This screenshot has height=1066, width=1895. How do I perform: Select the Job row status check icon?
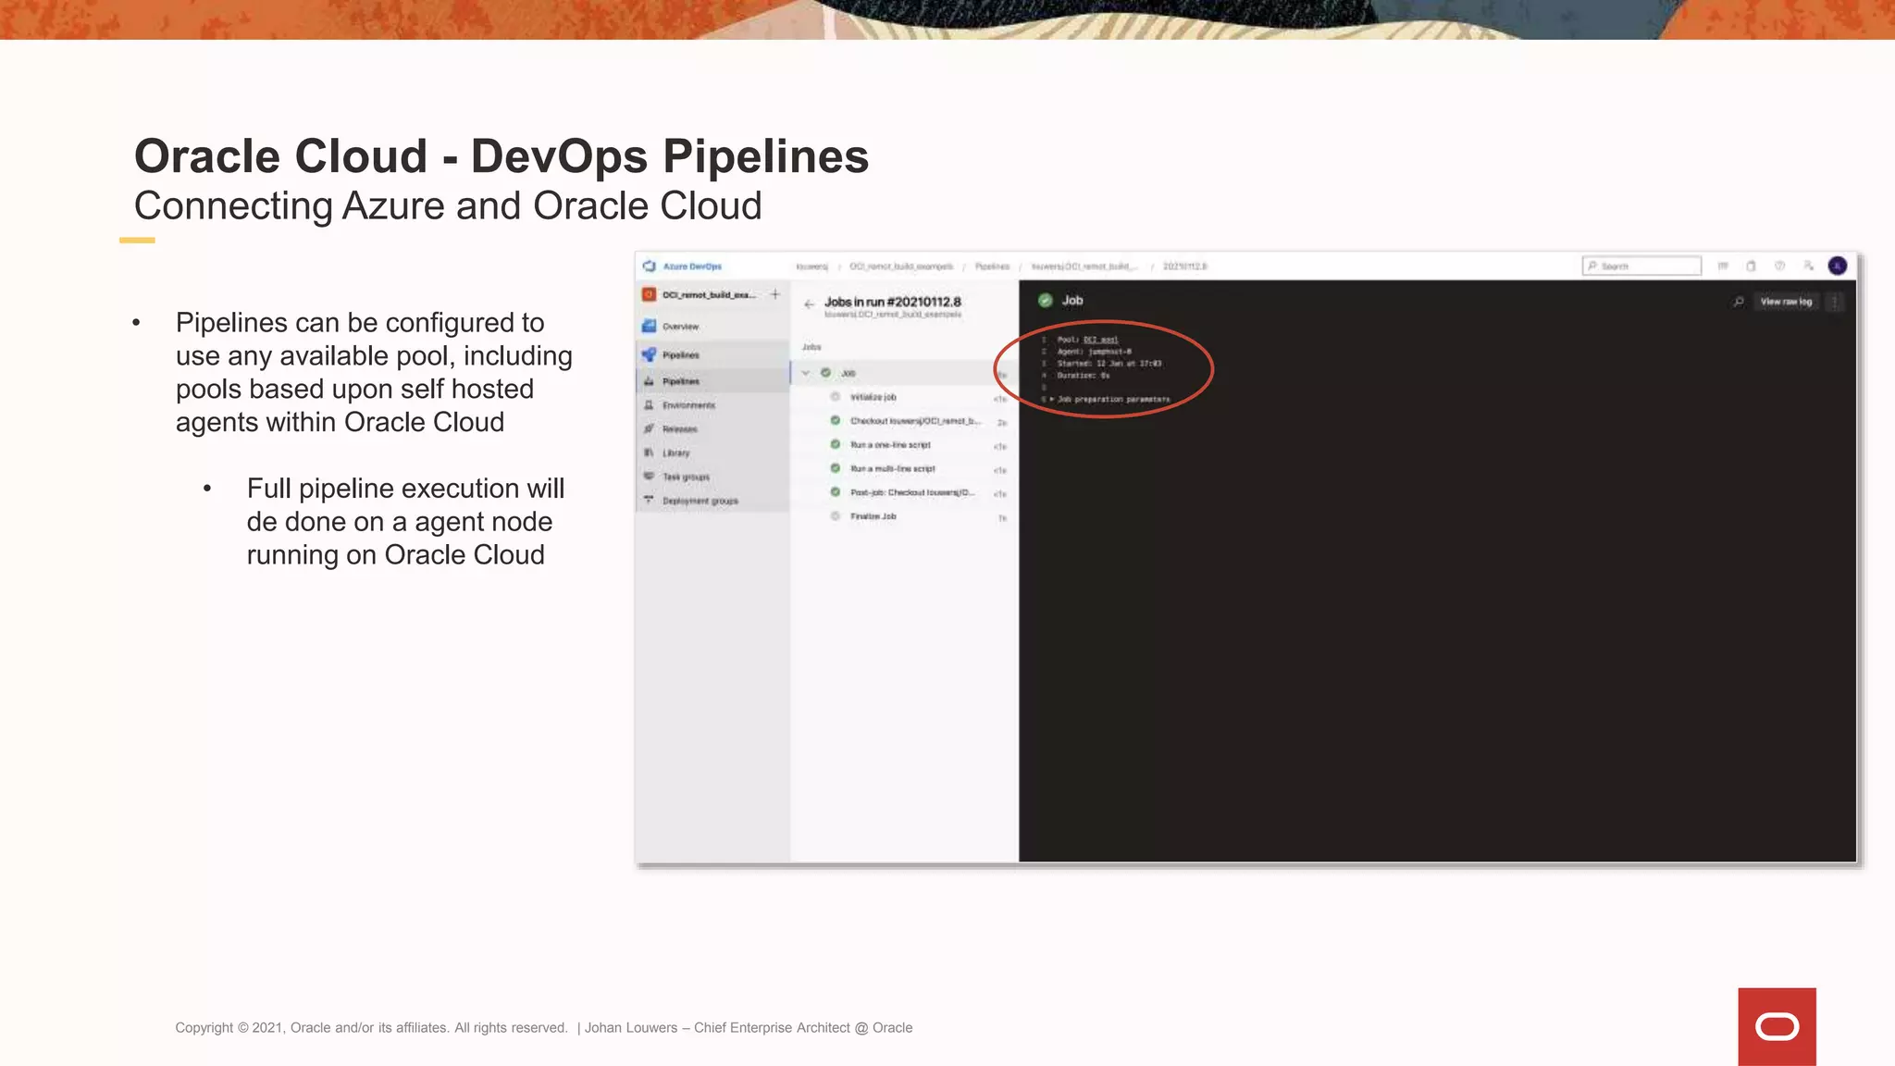[826, 373]
